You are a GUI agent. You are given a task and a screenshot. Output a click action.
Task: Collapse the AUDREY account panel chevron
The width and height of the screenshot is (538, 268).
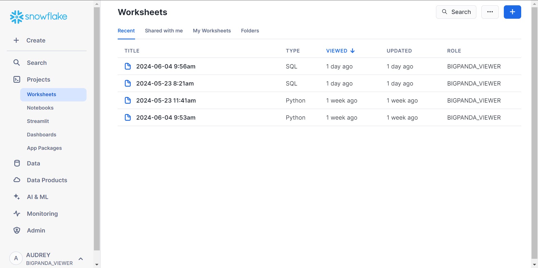(81, 259)
